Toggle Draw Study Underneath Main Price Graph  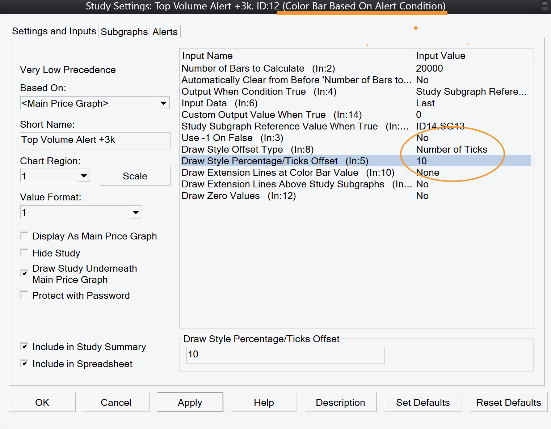[x=24, y=273]
